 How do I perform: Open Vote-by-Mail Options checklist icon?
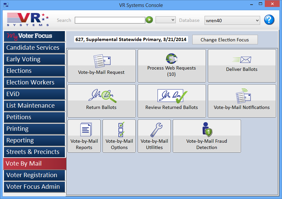tap(121, 129)
